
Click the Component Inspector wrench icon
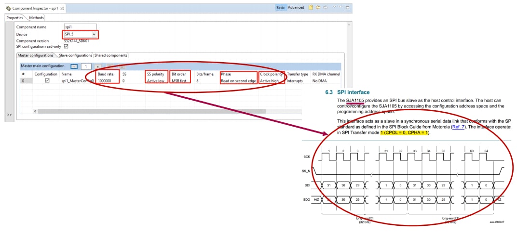pos(8,8)
